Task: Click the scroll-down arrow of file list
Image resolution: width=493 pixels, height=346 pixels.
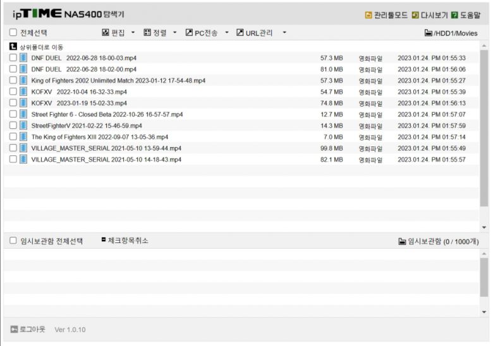Action: click(x=484, y=227)
